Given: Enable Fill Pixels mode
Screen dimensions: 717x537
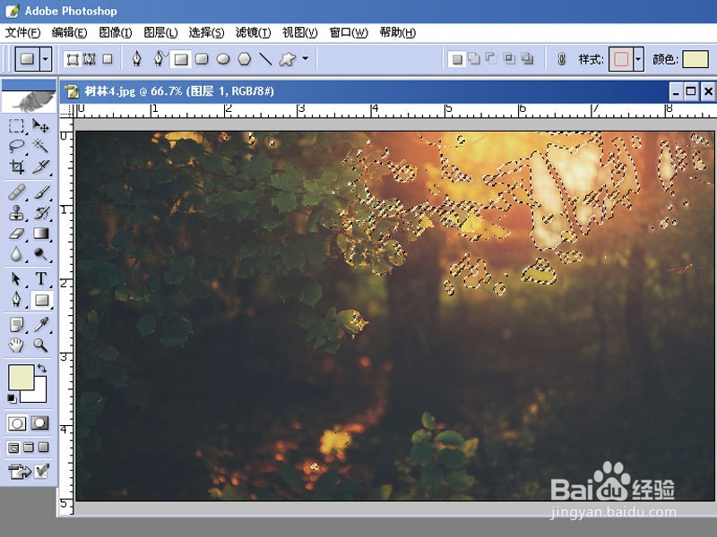Looking at the screenshot, I should click(108, 59).
